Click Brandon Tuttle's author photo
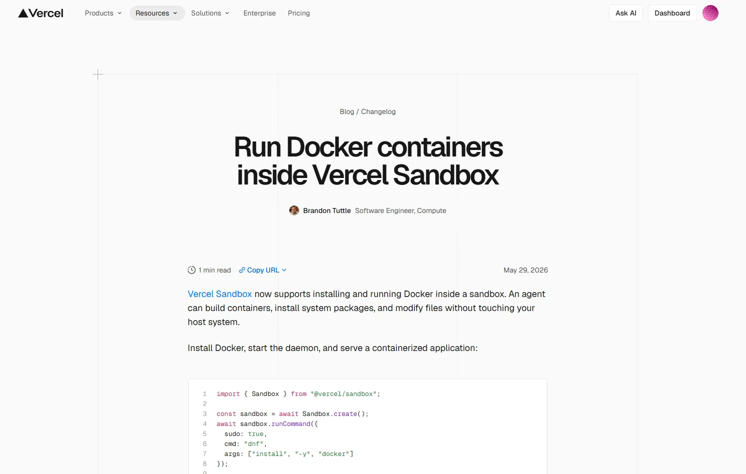The width and height of the screenshot is (746, 474). coord(294,210)
